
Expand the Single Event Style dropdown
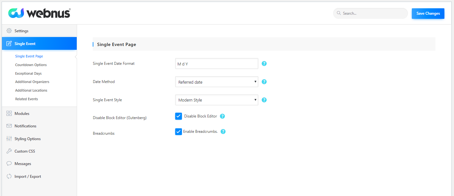[x=216, y=100]
